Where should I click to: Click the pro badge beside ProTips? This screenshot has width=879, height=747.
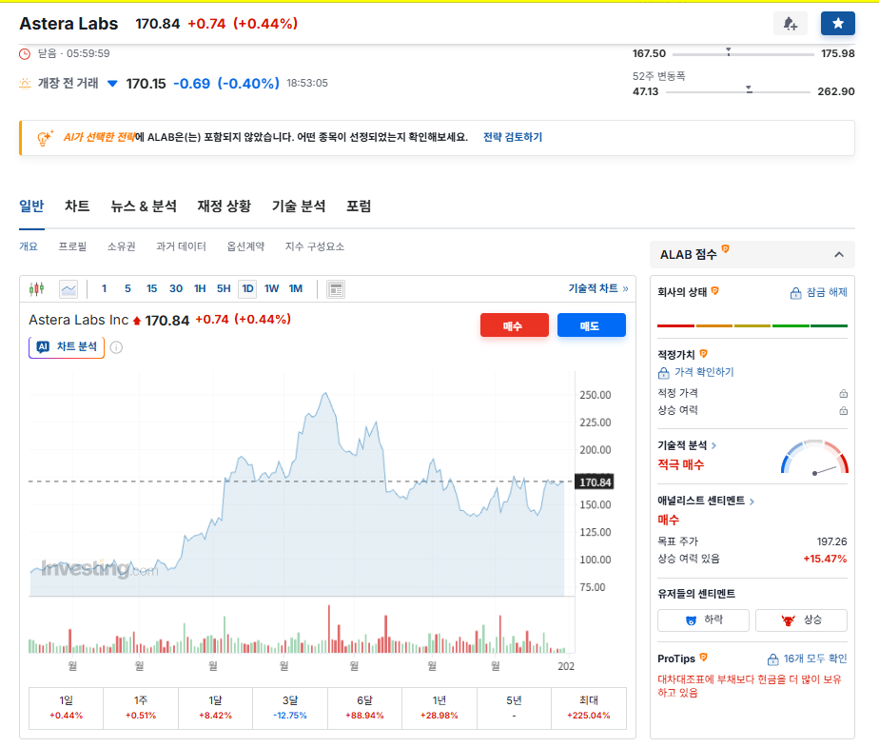(704, 658)
